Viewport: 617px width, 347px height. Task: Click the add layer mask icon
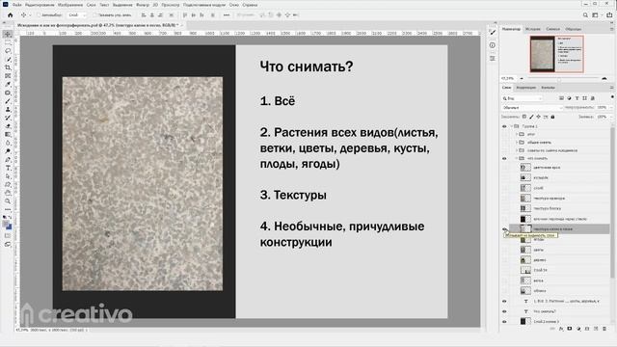click(570, 329)
